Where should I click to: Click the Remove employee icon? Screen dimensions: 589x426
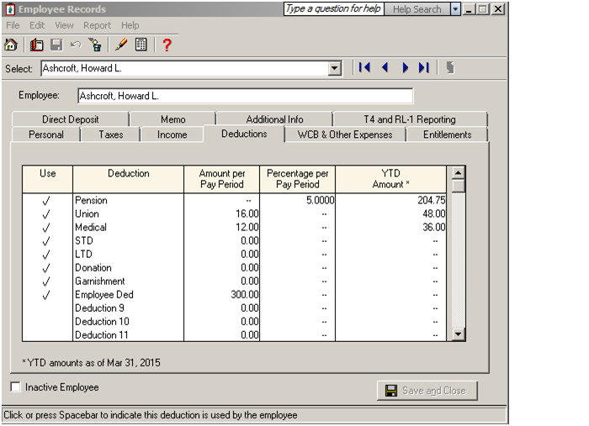[95, 45]
